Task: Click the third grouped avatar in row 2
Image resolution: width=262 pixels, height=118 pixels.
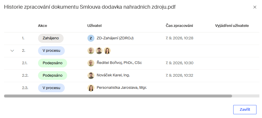Action: coord(107,51)
